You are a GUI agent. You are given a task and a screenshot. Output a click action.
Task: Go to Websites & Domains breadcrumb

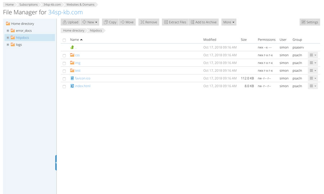(x=80, y=5)
